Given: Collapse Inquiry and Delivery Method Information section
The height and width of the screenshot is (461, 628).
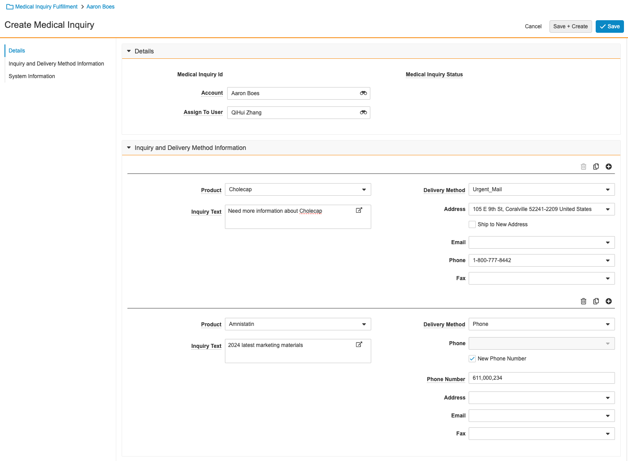Looking at the screenshot, I should (x=129, y=148).
